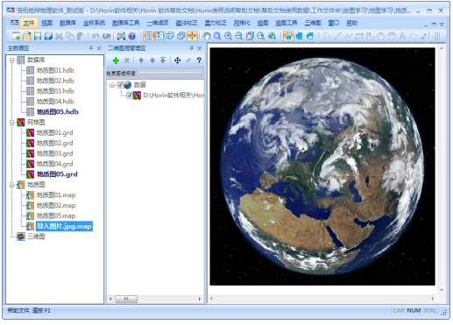Click the map view's scroll-right arrow
This screenshot has height=325, width=453.
(x=433, y=299)
